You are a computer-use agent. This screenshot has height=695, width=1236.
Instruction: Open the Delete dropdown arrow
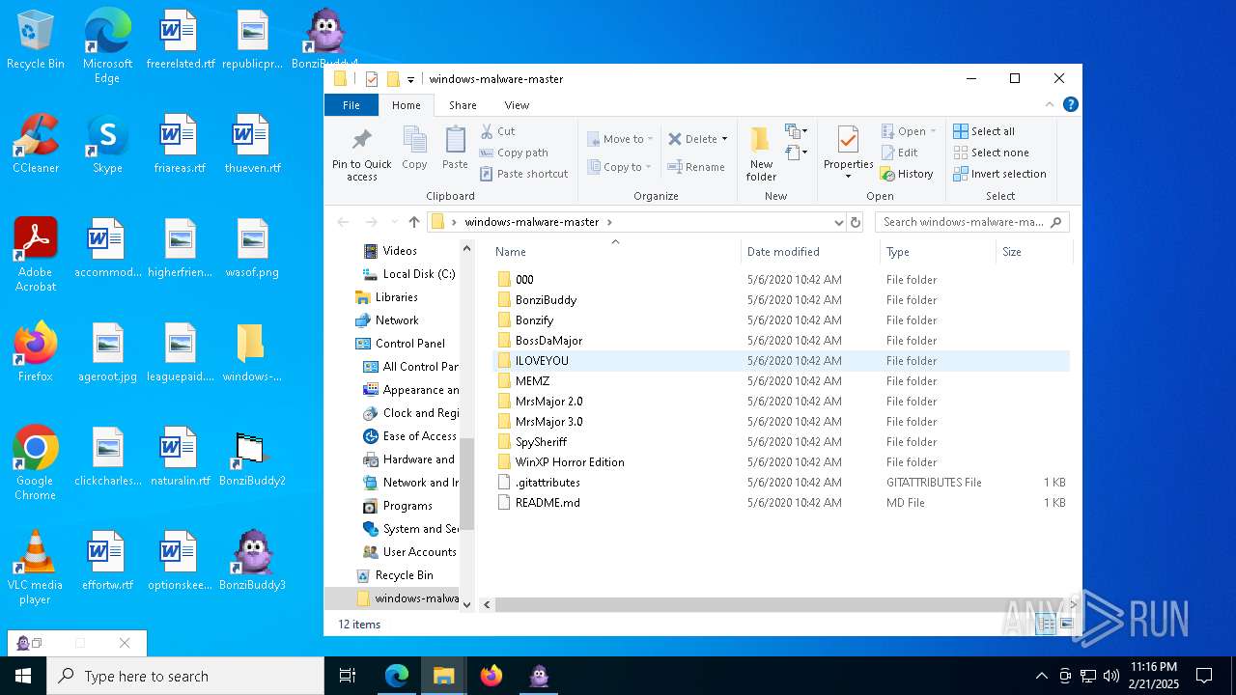(x=724, y=139)
